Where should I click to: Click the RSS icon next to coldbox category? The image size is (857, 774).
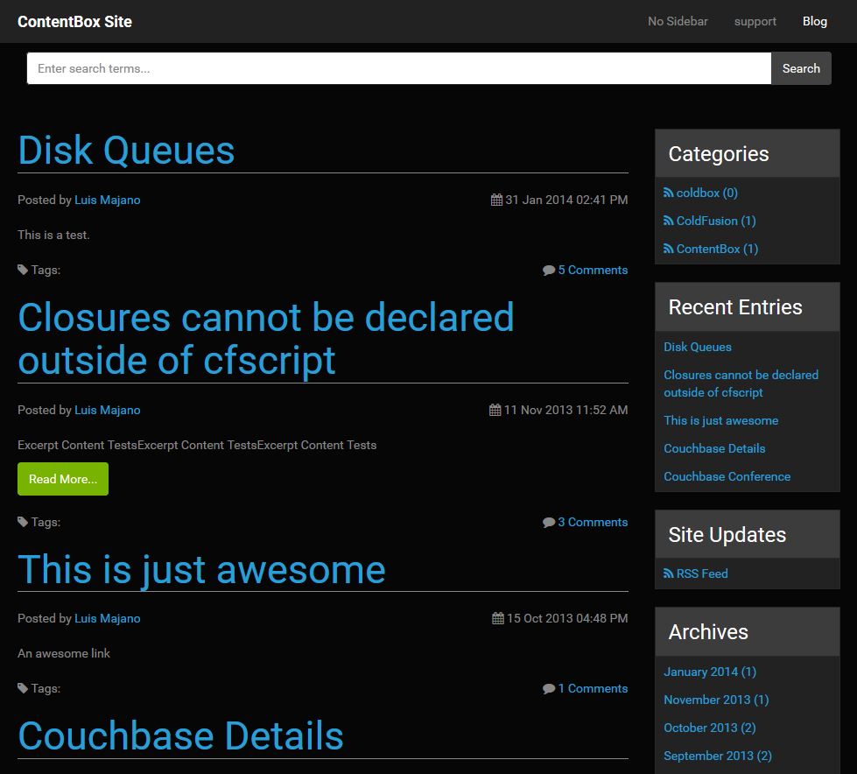[x=669, y=193]
